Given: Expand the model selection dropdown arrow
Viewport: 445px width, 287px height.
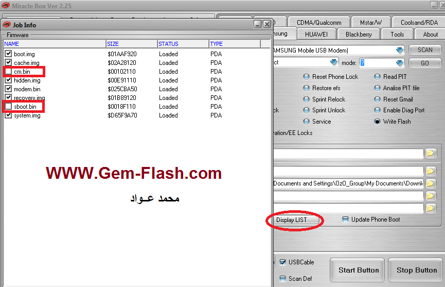Looking at the screenshot, I should [x=334, y=62].
